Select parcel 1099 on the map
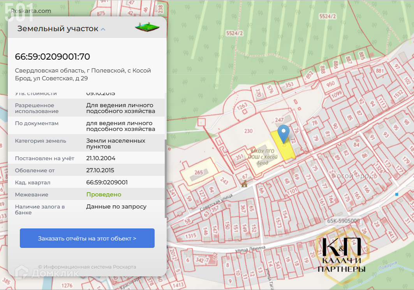 336,94
